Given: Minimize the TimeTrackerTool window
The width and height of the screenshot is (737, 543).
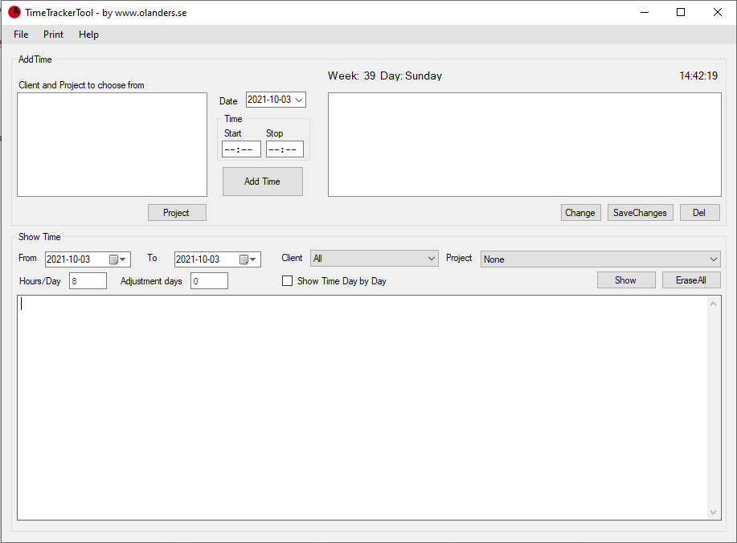Looking at the screenshot, I should tap(645, 12).
